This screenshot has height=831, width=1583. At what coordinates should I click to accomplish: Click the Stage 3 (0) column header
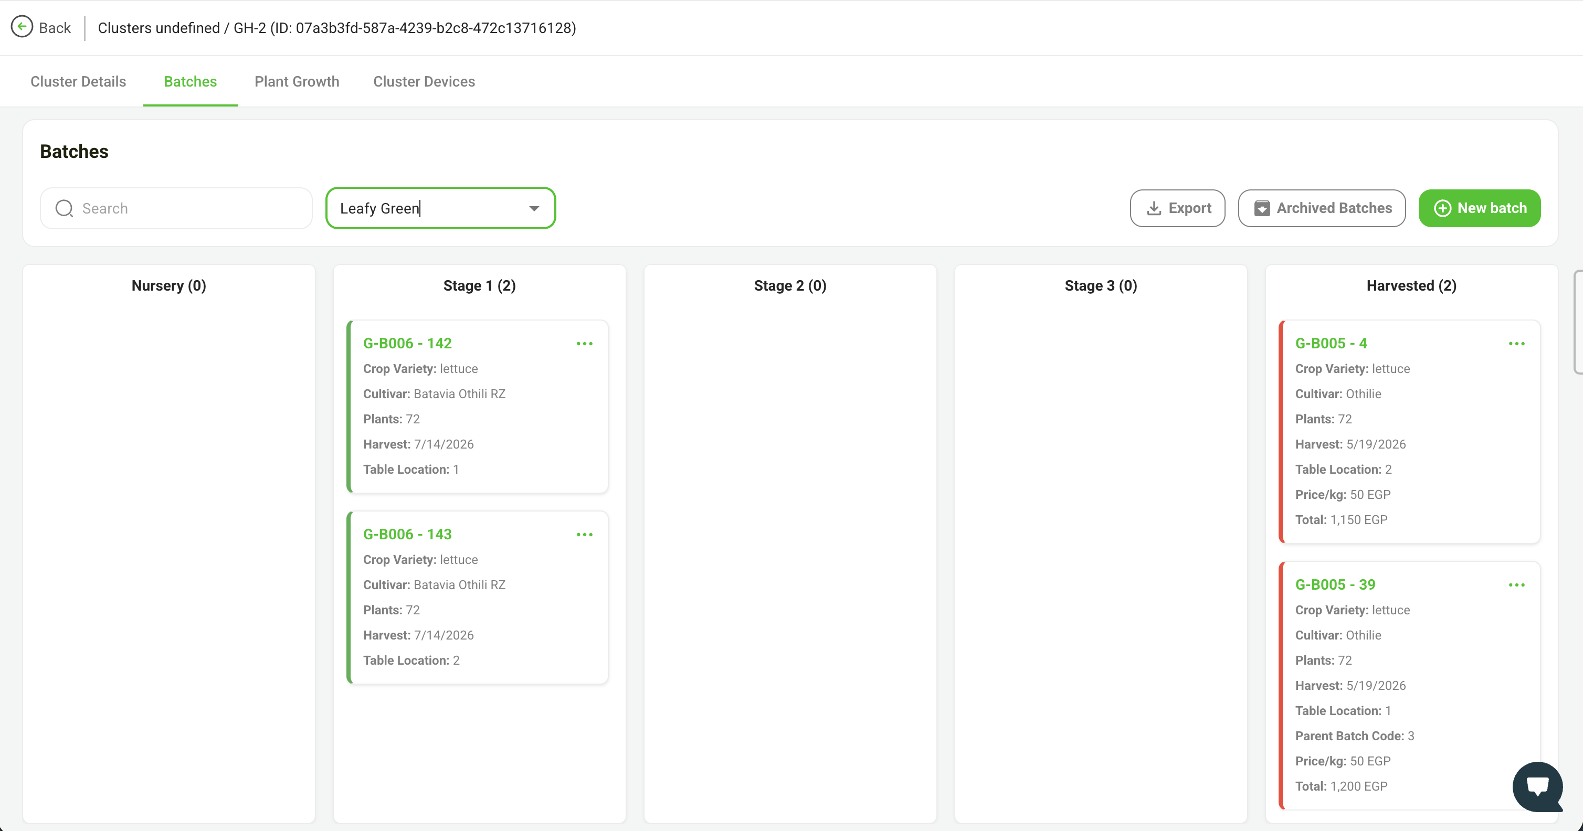coord(1101,285)
